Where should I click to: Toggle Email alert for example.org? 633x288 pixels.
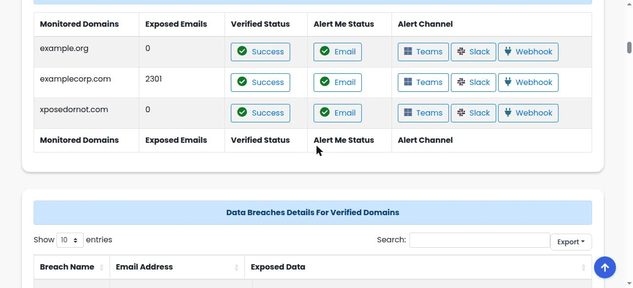337,52
